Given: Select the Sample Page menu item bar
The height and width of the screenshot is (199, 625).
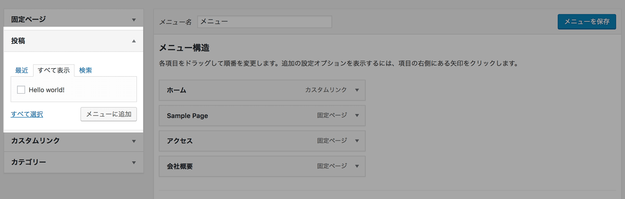Looking at the screenshot, I should 262,116.
